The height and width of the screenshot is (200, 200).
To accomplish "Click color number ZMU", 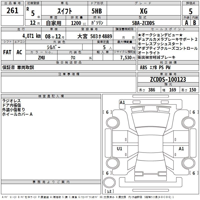I will 41,58.
